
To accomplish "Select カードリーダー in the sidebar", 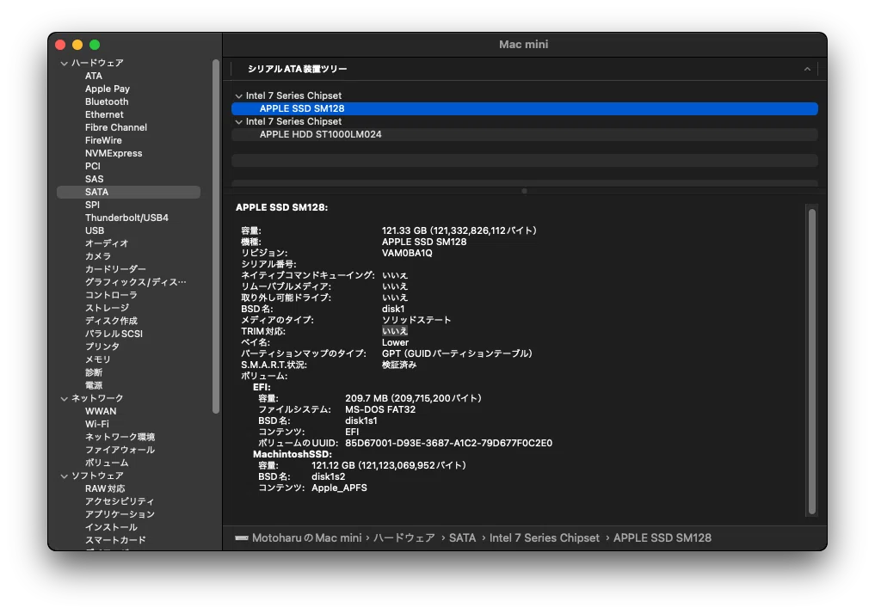I will click(115, 269).
